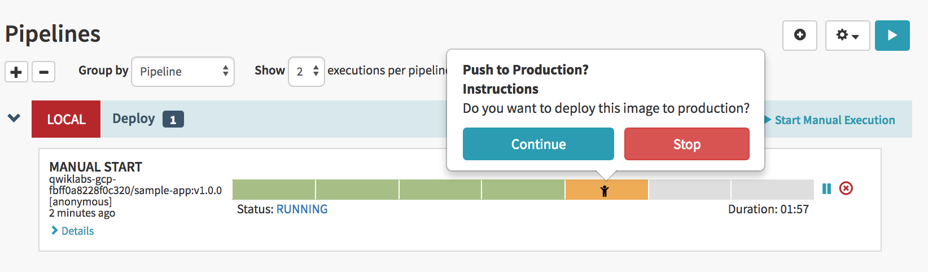Open the Group by Pipeline dropdown
Image resolution: width=928 pixels, height=272 pixels.
182,72
